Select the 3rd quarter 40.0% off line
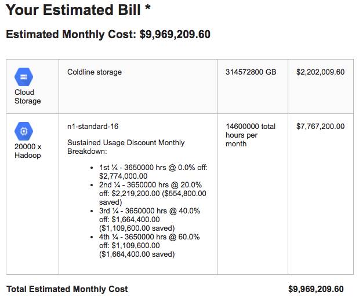The width and height of the screenshot is (359, 299). pyautogui.click(x=150, y=219)
